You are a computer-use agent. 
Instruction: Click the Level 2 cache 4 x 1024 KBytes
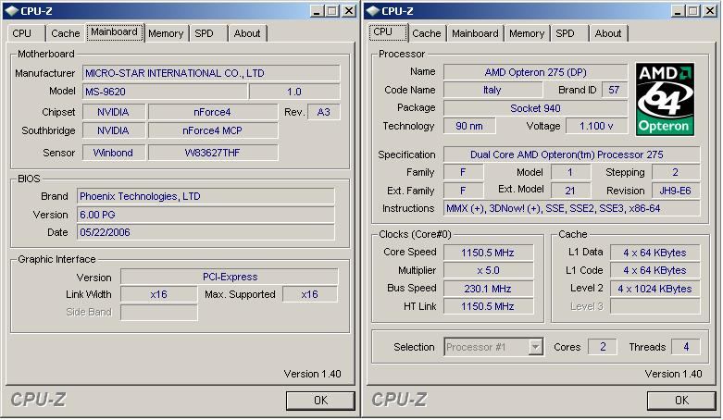coord(654,289)
